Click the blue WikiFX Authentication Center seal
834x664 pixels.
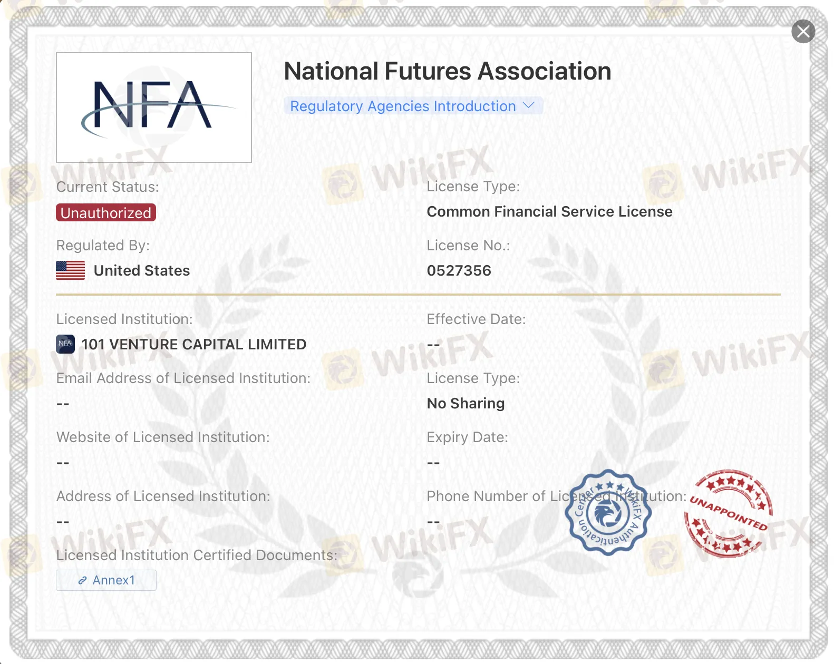tap(608, 512)
